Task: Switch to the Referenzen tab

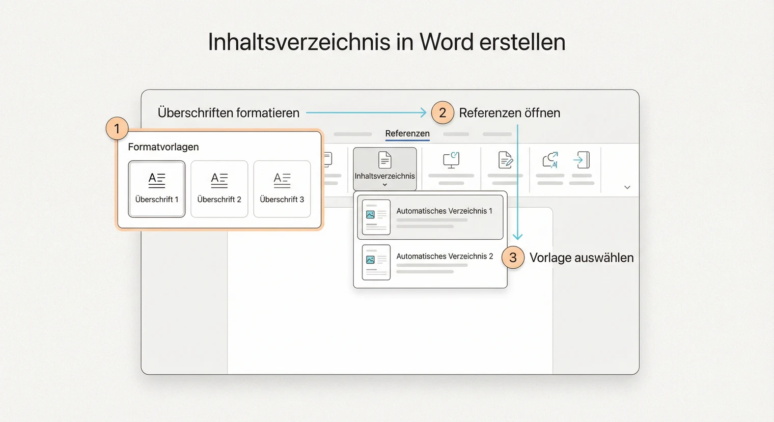Action: (x=407, y=133)
